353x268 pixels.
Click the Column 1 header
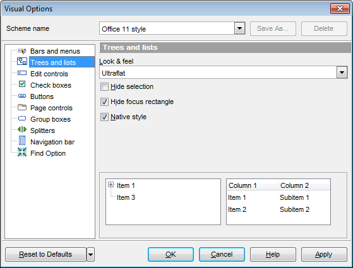[253, 185]
